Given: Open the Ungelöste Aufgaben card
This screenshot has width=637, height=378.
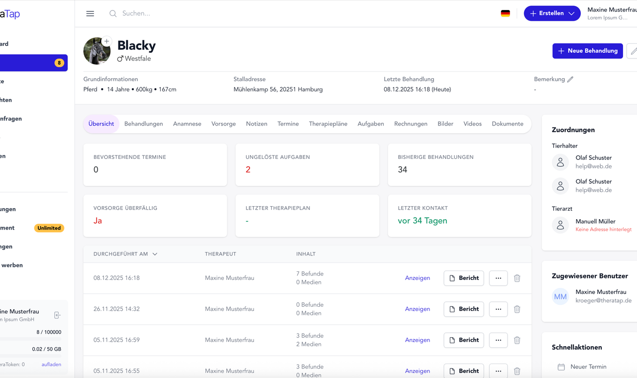Looking at the screenshot, I should (308, 165).
